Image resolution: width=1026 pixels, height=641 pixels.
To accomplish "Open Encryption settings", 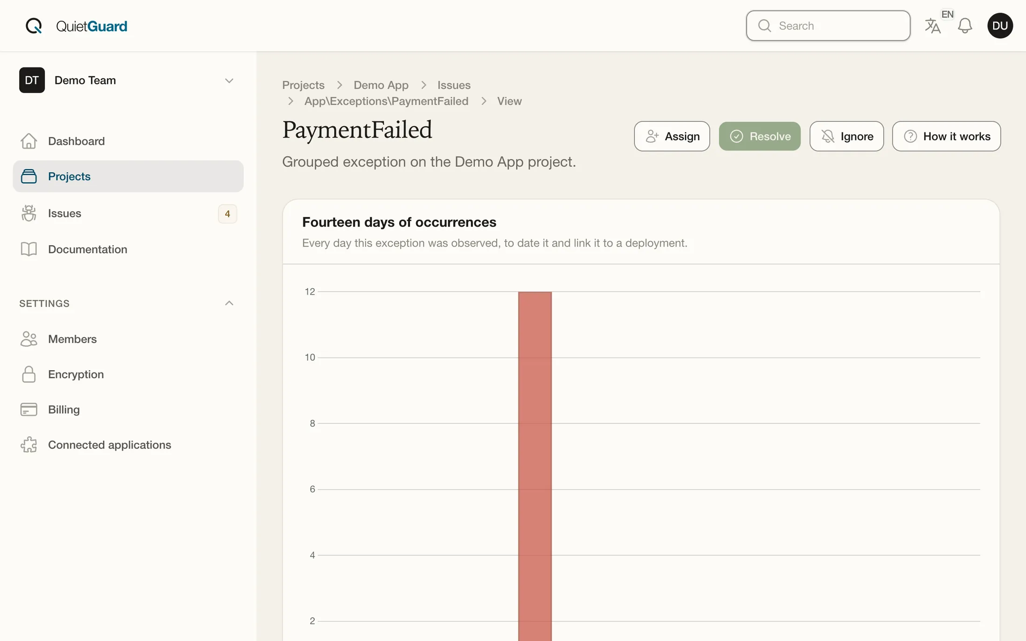I will click(x=128, y=374).
